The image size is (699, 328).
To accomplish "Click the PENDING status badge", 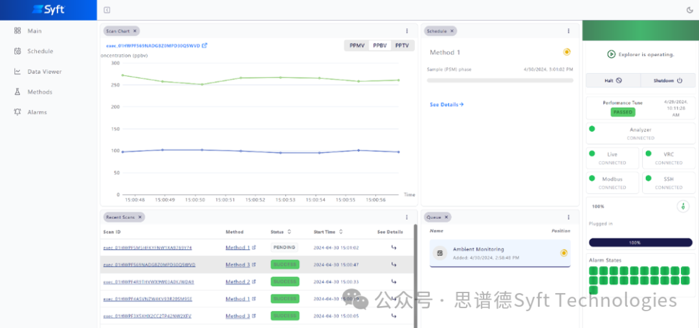I will coord(284,247).
